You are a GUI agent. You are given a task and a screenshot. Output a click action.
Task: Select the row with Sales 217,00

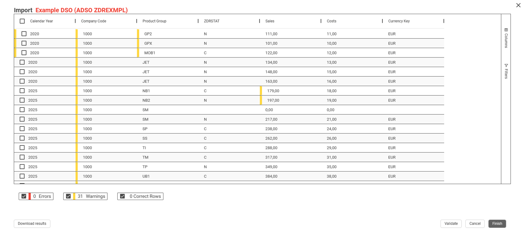(22, 119)
